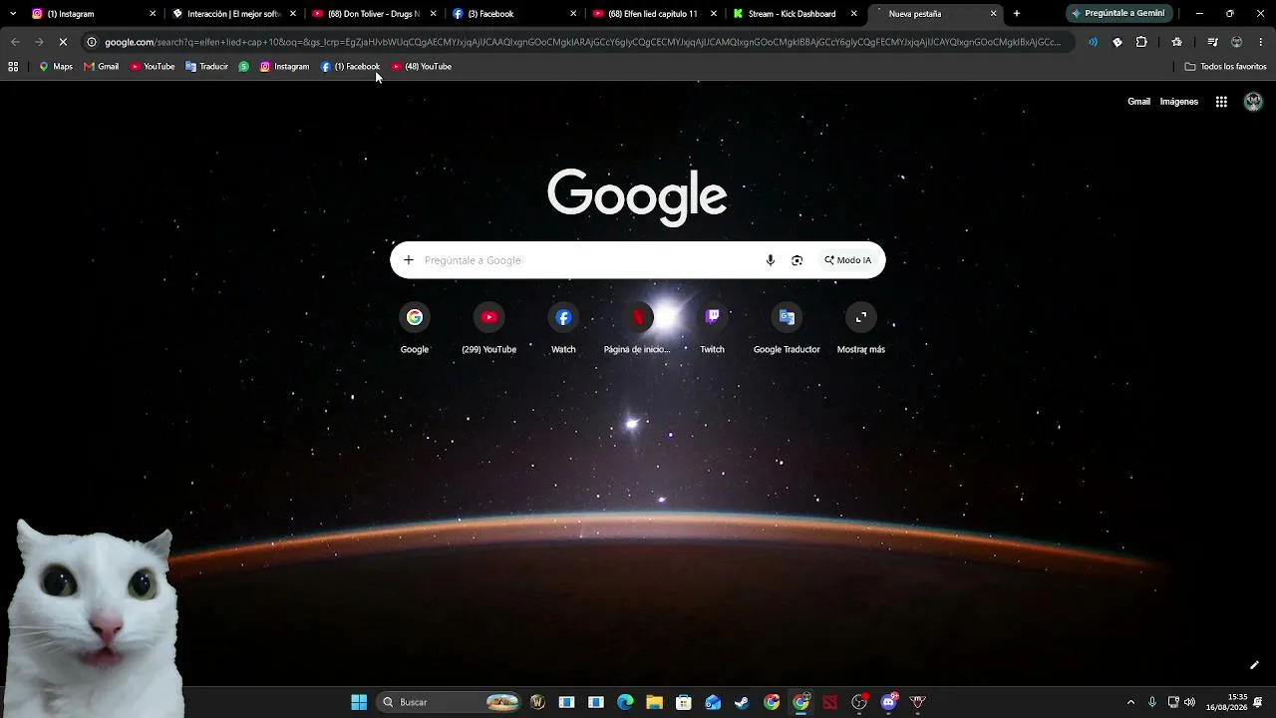Switch to Stream - Kick Dashboard tab

795,14
